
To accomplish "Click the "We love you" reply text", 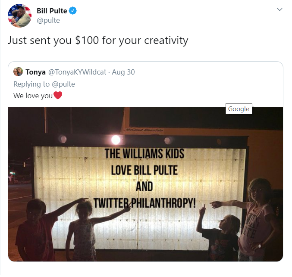I will 33,96.
